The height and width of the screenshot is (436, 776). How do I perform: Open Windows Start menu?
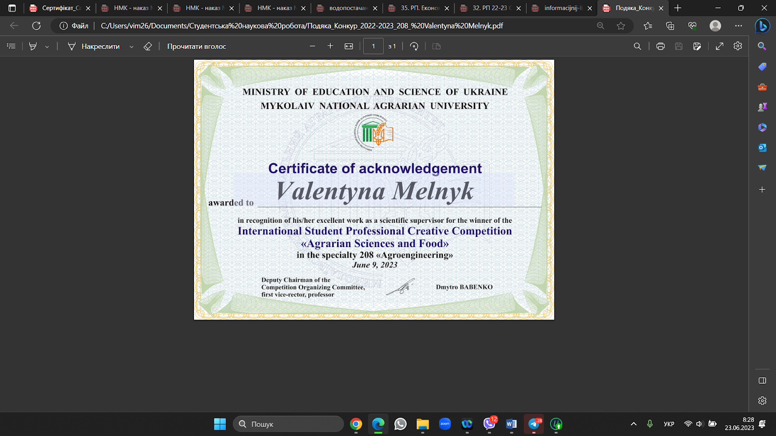coord(220,424)
